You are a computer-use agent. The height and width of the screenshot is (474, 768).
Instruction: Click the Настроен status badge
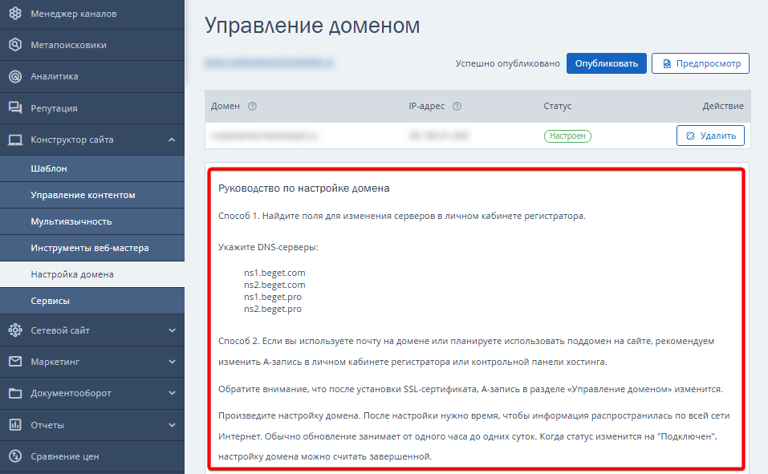(x=567, y=136)
